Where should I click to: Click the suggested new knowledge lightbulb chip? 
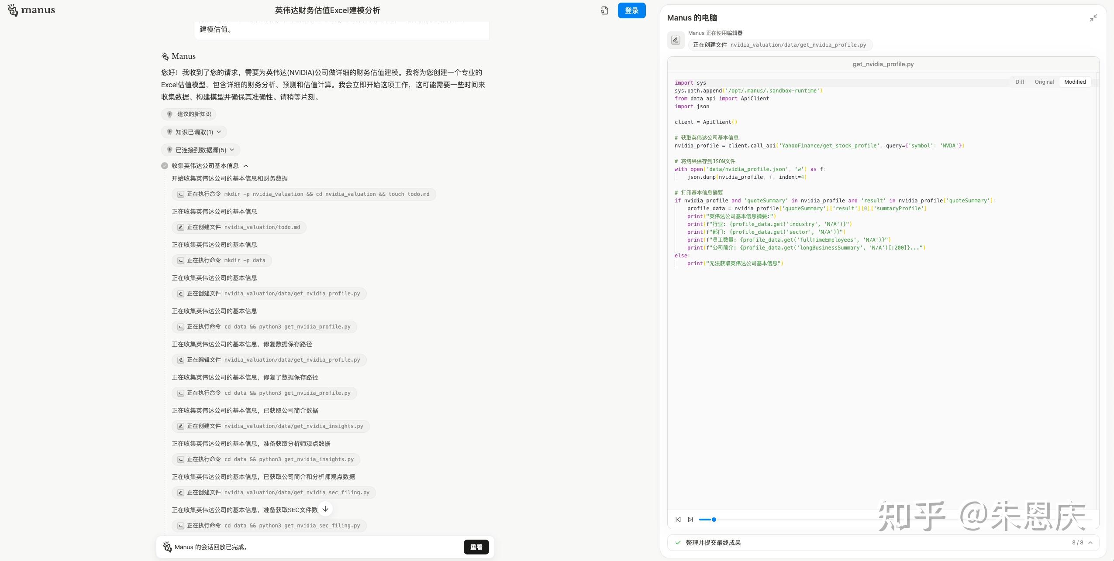pyautogui.click(x=189, y=114)
